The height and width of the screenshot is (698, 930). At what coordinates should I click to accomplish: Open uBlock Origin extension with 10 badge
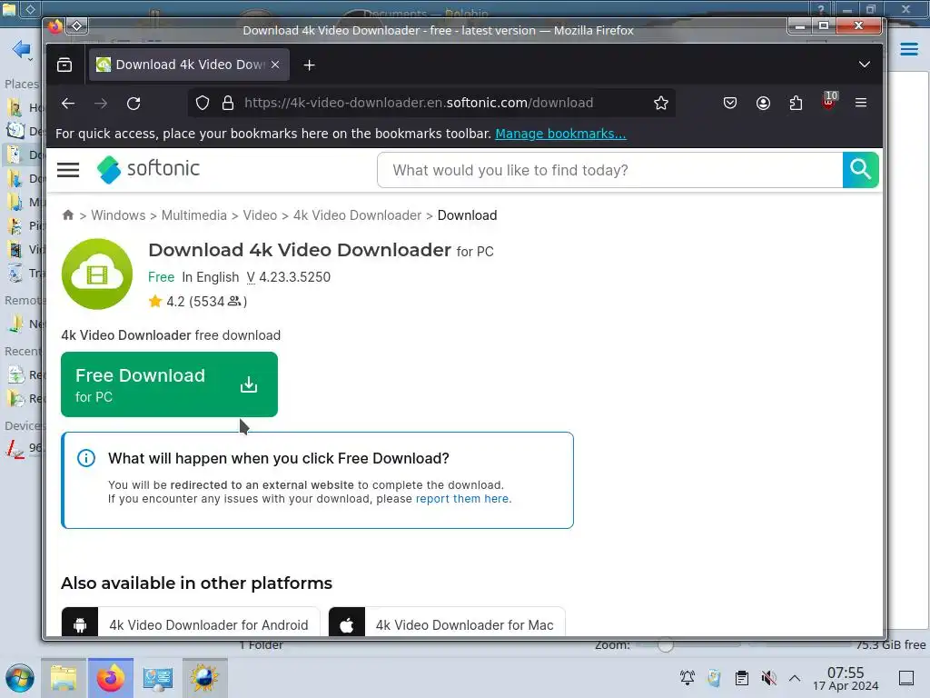click(x=829, y=102)
